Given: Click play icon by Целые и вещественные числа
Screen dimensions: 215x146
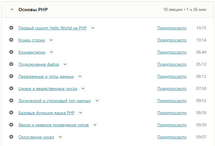Looking at the screenshot, I should pyautogui.click(x=11, y=88).
